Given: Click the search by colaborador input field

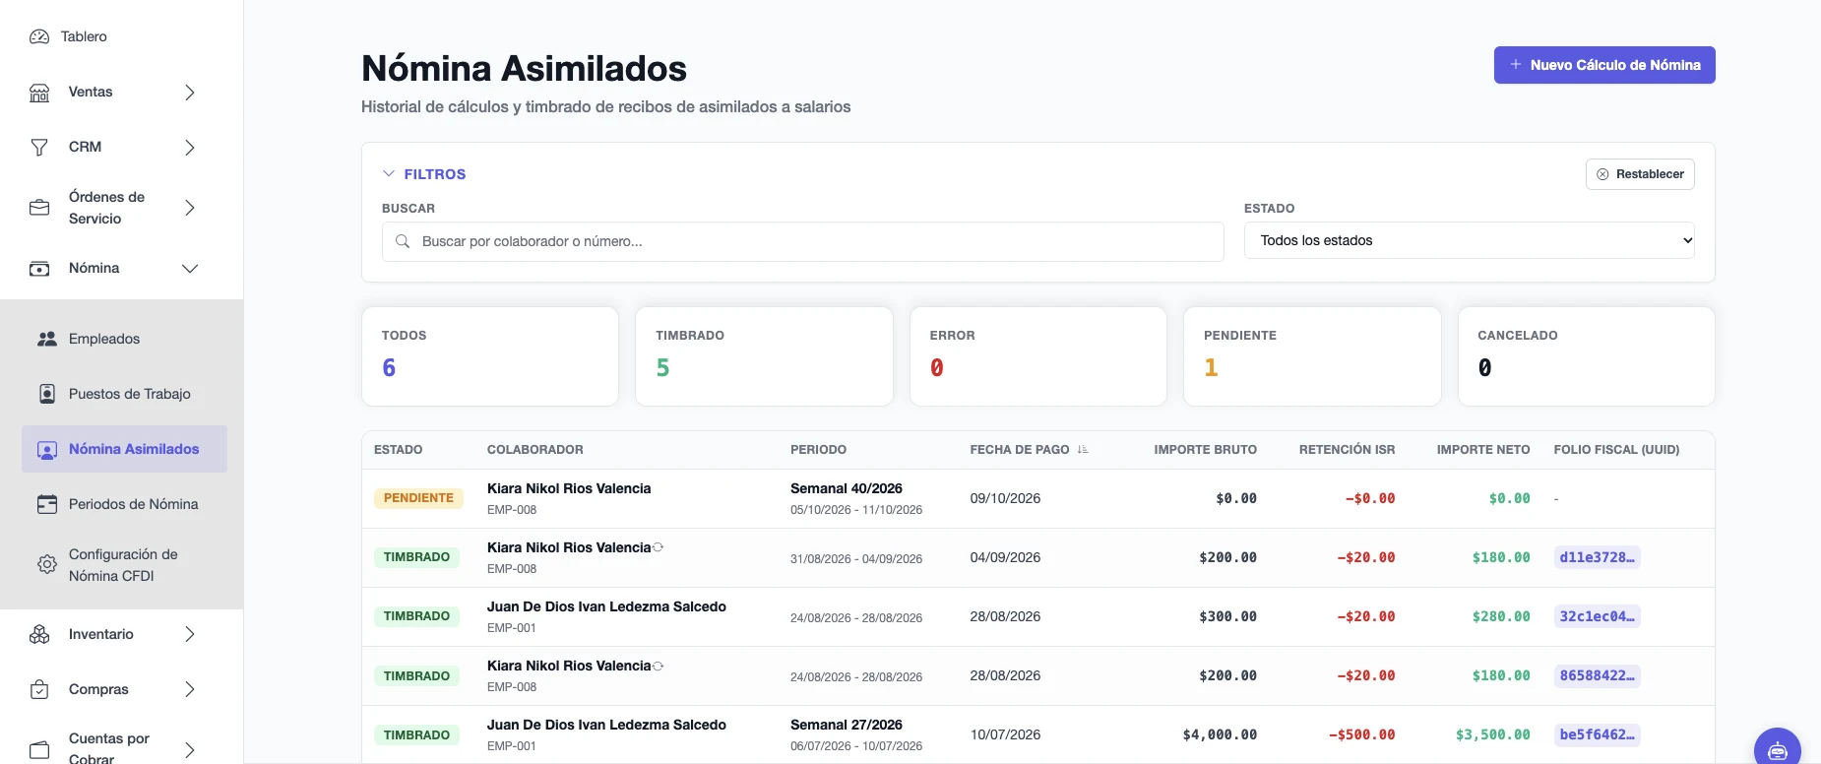Looking at the screenshot, I should point(803,241).
